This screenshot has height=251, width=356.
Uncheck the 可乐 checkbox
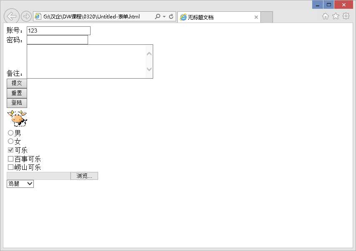point(10,150)
